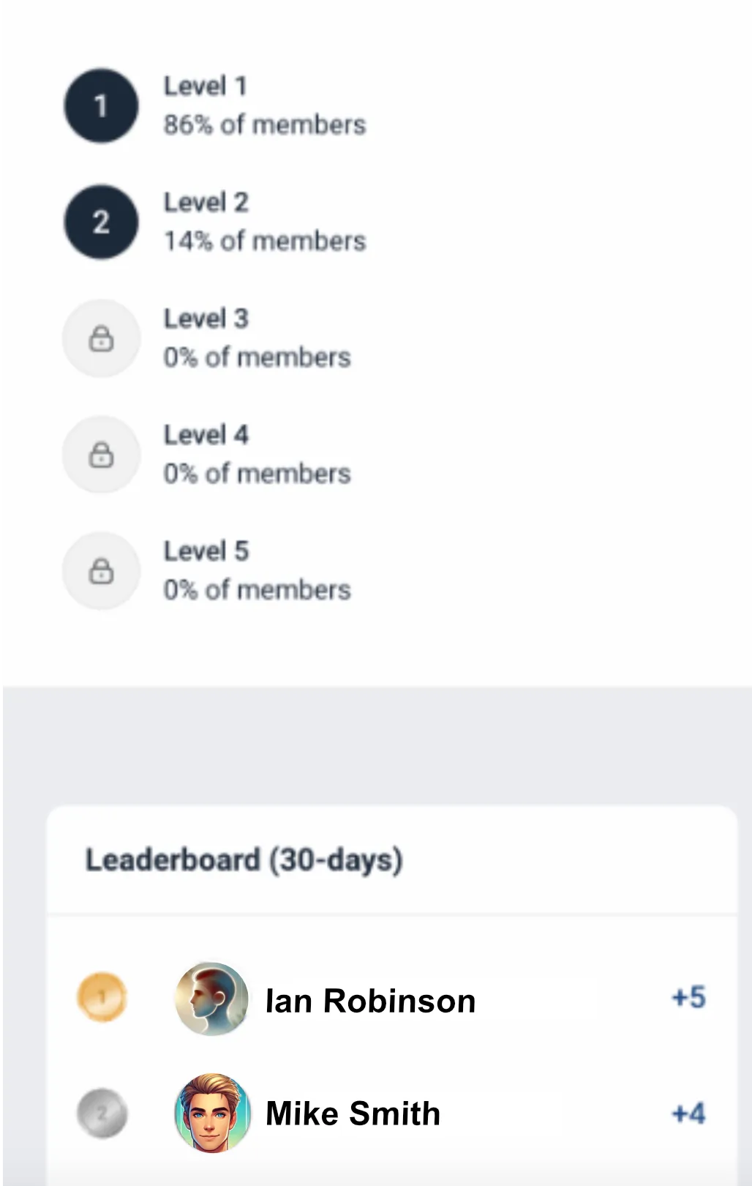Click the Level 3 label text
752x1186 pixels.
[x=206, y=318]
